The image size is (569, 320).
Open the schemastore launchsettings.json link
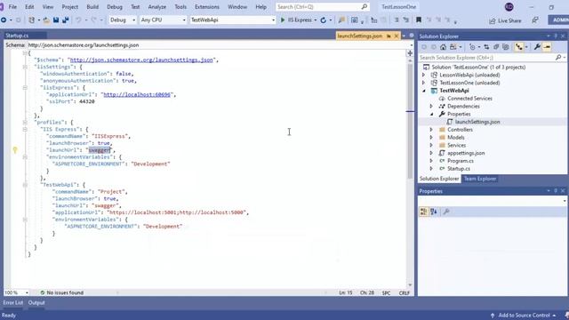coord(141,60)
